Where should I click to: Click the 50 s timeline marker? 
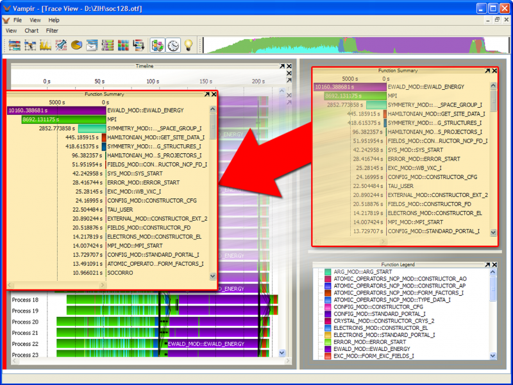point(99,81)
